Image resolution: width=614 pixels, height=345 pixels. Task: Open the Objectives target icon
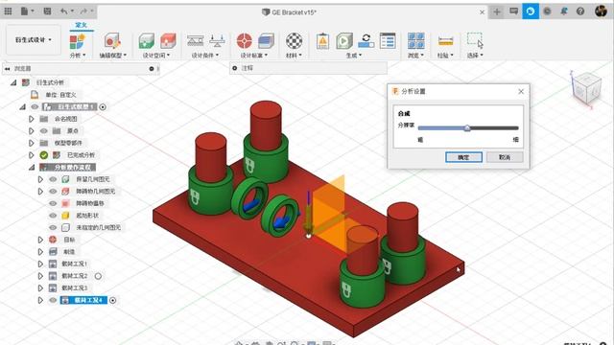(x=245, y=40)
